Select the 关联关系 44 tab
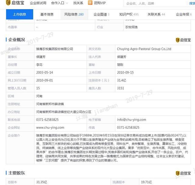Viewport: 195px width, 185px height. [x=156, y=14]
